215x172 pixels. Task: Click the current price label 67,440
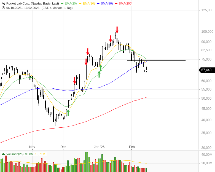206,70
